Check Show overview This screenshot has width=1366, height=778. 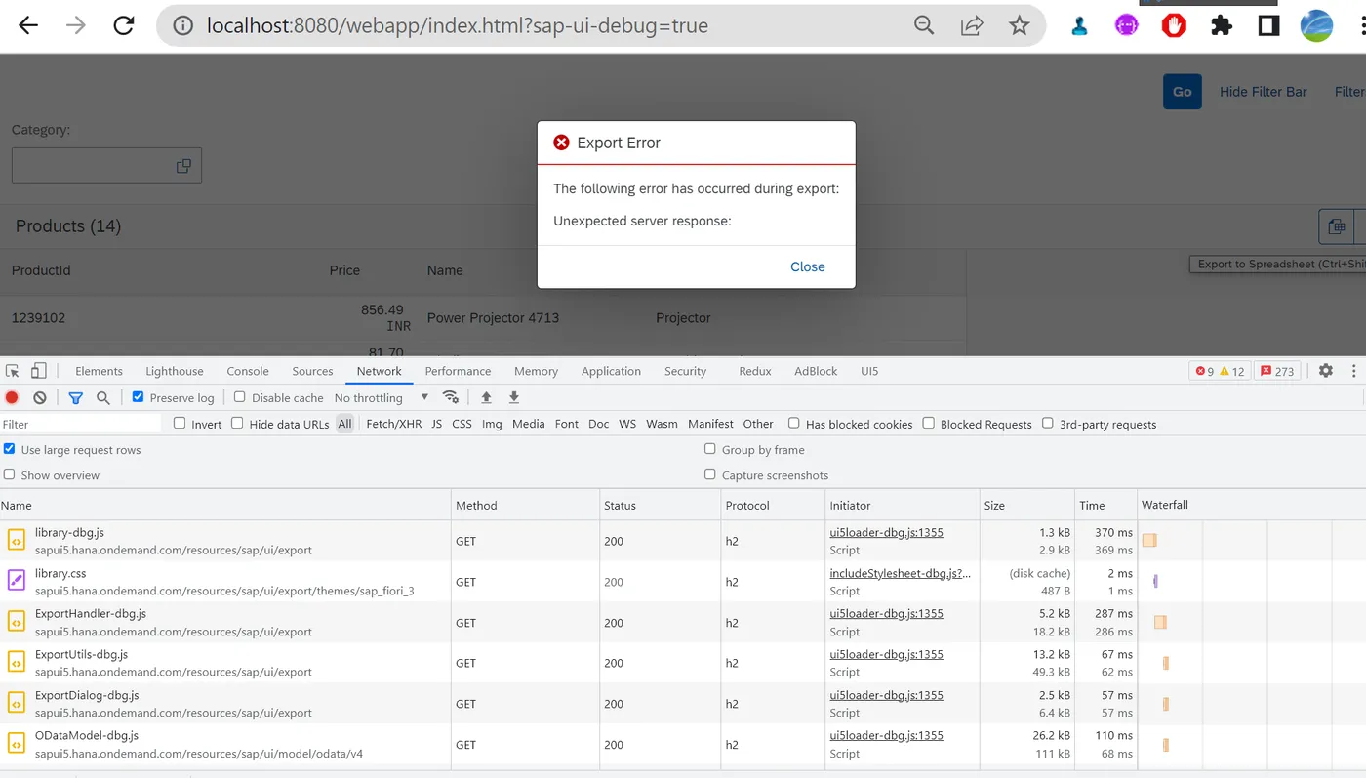(9, 474)
